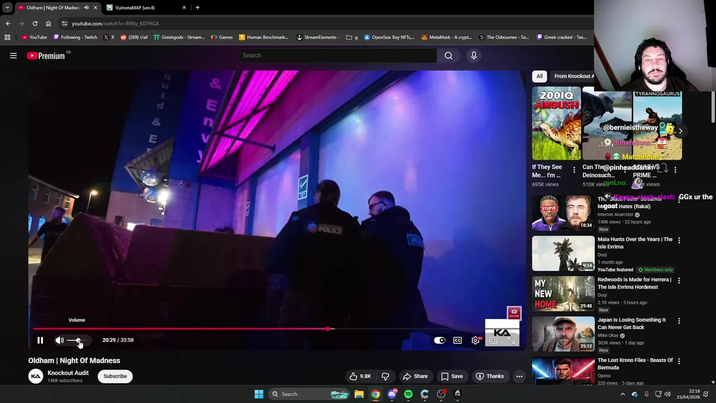Mute the Oldham tab audio icon
This screenshot has height=403, width=716.
[86, 8]
